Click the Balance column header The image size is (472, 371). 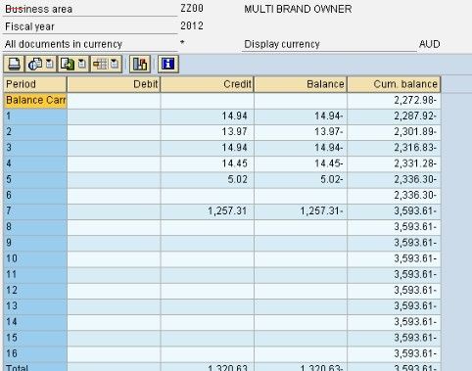(x=301, y=84)
